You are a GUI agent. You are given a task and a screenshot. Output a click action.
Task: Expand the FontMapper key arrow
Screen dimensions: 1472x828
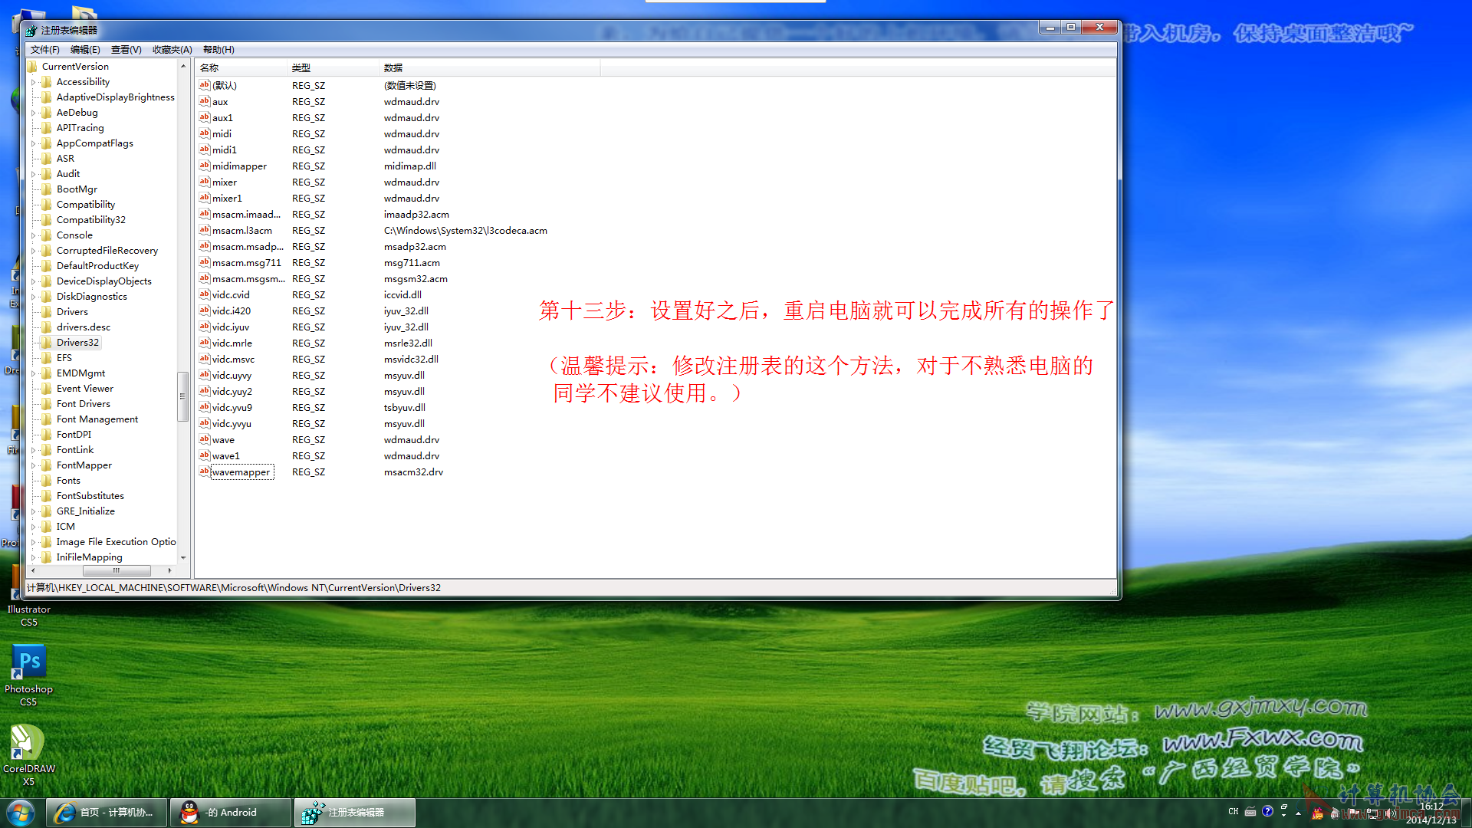(x=33, y=465)
